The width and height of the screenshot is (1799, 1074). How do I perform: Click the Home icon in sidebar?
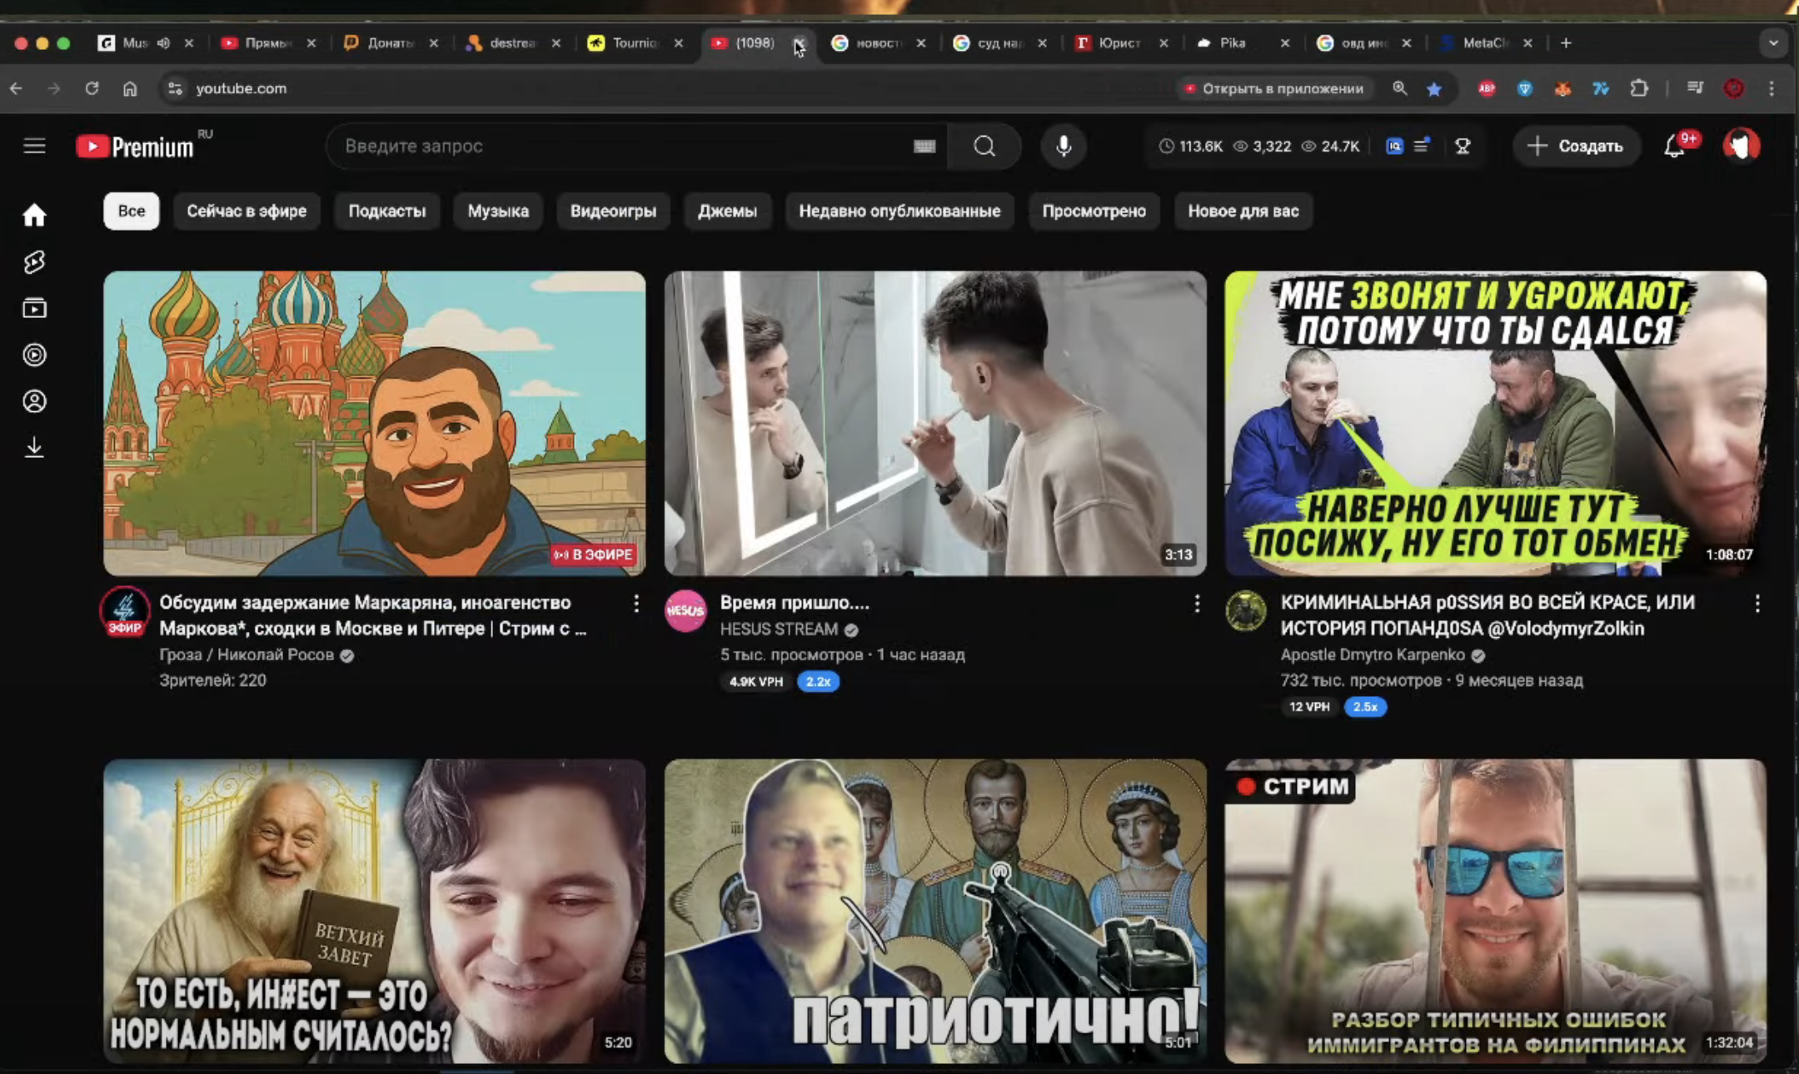[34, 216]
